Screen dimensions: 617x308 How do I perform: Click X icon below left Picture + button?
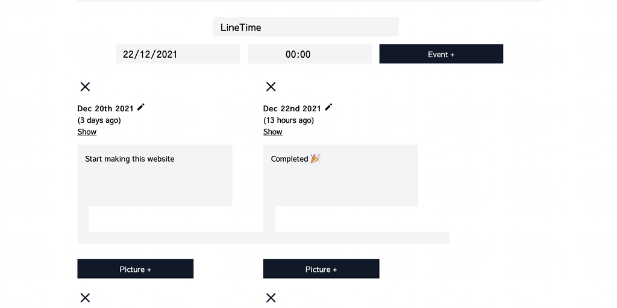(x=85, y=298)
